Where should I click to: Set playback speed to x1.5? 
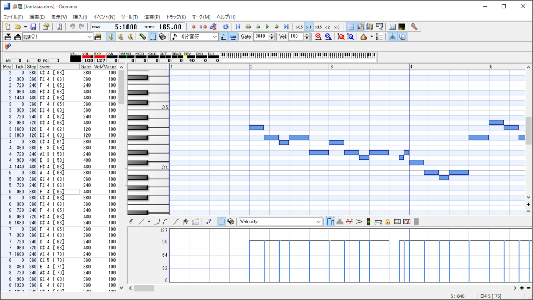[x=318, y=27]
